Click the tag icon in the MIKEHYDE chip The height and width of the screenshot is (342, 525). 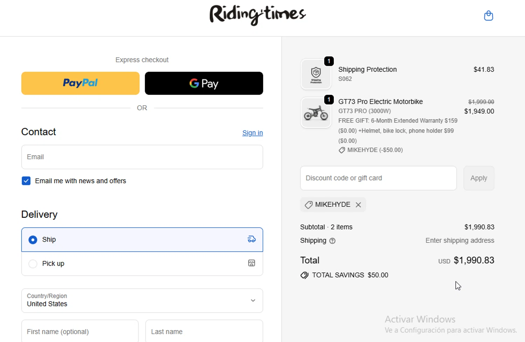[x=308, y=205]
